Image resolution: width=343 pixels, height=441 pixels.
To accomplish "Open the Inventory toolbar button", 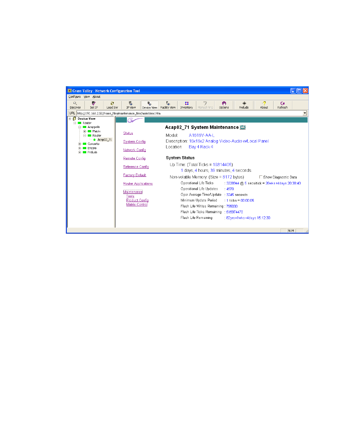I will tap(186, 105).
